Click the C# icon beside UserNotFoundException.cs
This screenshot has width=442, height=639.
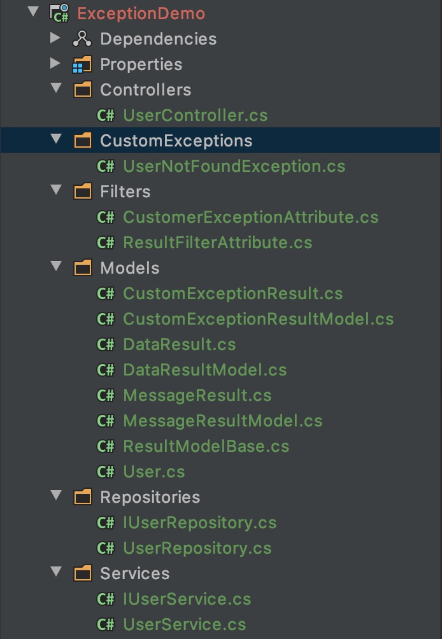click(106, 166)
